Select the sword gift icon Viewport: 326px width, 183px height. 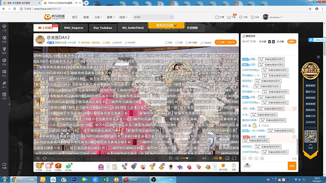(x=124, y=167)
